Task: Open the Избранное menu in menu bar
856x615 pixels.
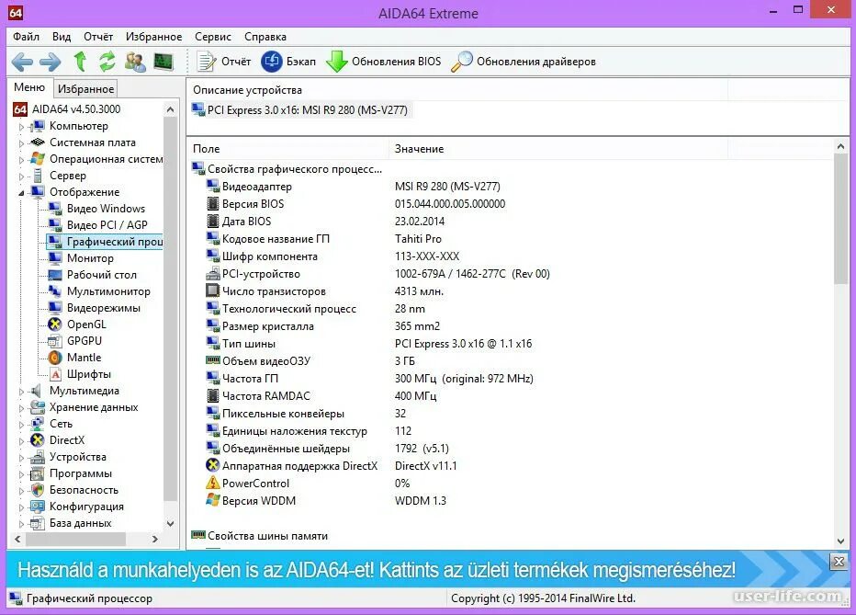Action: (x=154, y=37)
